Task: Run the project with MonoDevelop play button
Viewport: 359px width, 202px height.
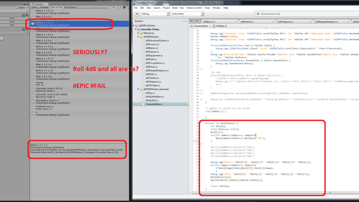Action: click(137, 14)
